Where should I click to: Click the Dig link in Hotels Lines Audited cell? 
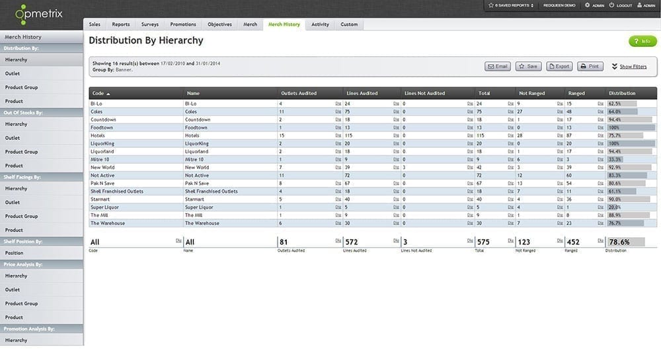point(396,135)
